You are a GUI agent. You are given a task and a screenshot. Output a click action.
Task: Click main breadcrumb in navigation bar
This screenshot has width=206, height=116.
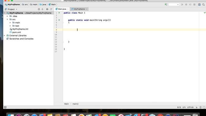point(34,5)
